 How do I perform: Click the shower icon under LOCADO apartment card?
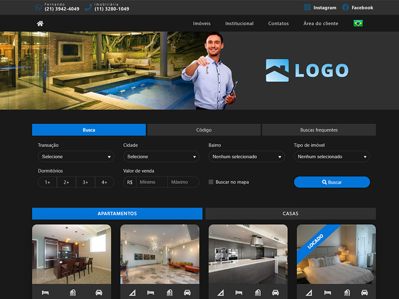tap(347, 293)
